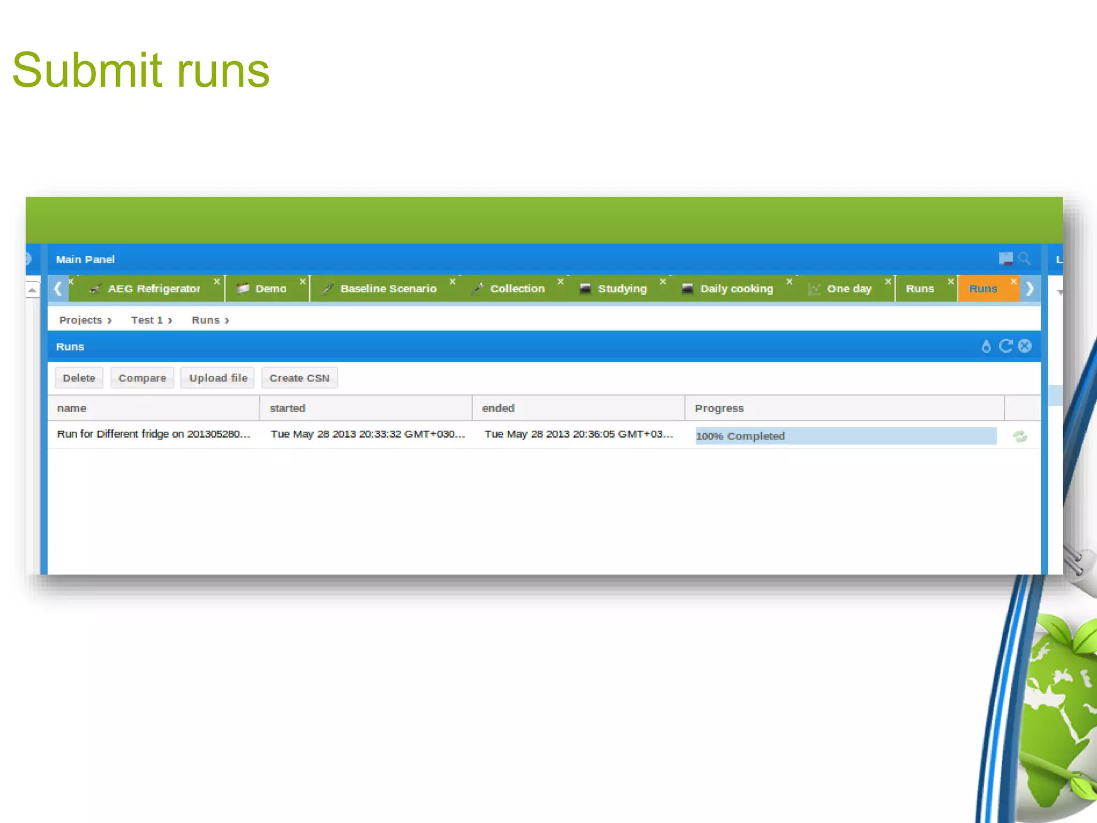Viewport: 1097px width, 823px height.
Task: Sort by the ended column header
Action: (x=579, y=408)
